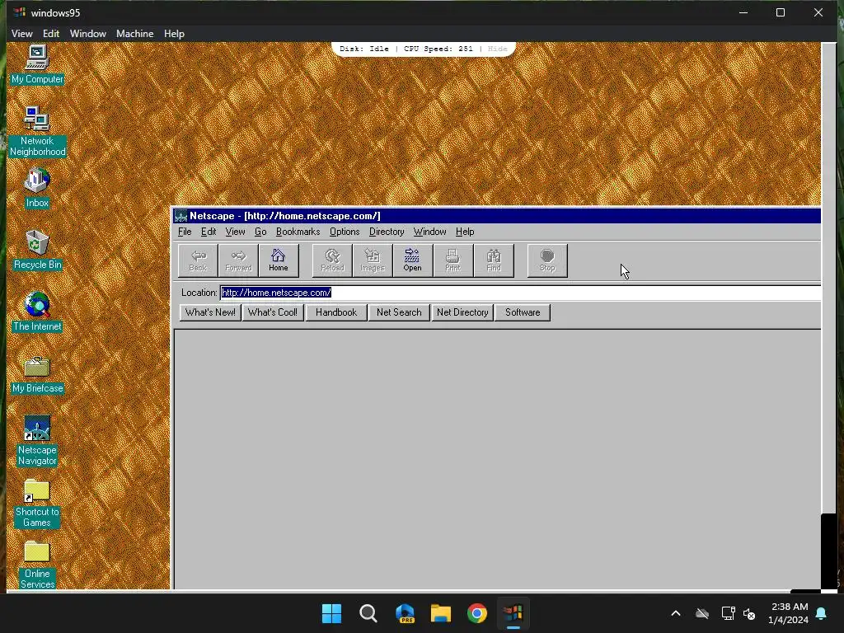Launch Google Chrome from the taskbar

(x=477, y=613)
